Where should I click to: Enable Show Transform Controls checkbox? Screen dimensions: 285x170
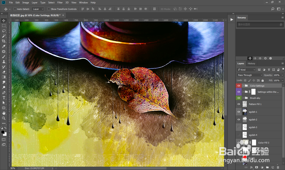pyautogui.click(x=49, y=9)
